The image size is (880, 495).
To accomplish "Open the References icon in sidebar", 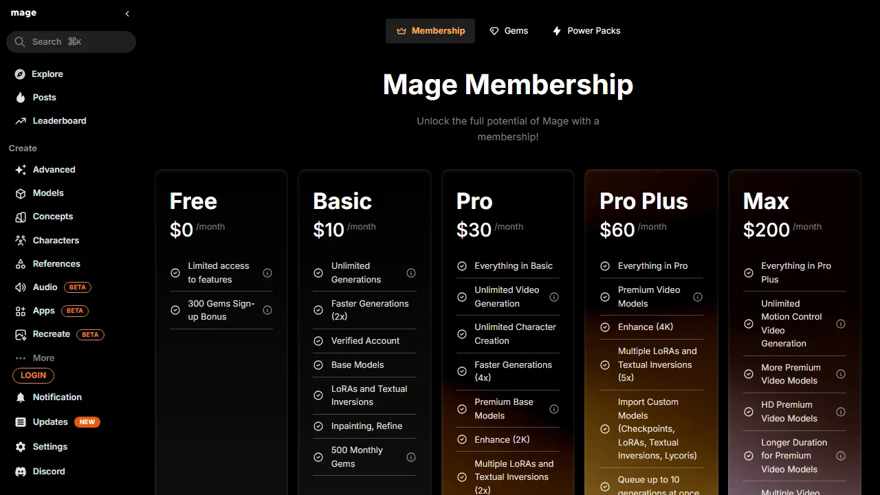I will tap(21, 264).
